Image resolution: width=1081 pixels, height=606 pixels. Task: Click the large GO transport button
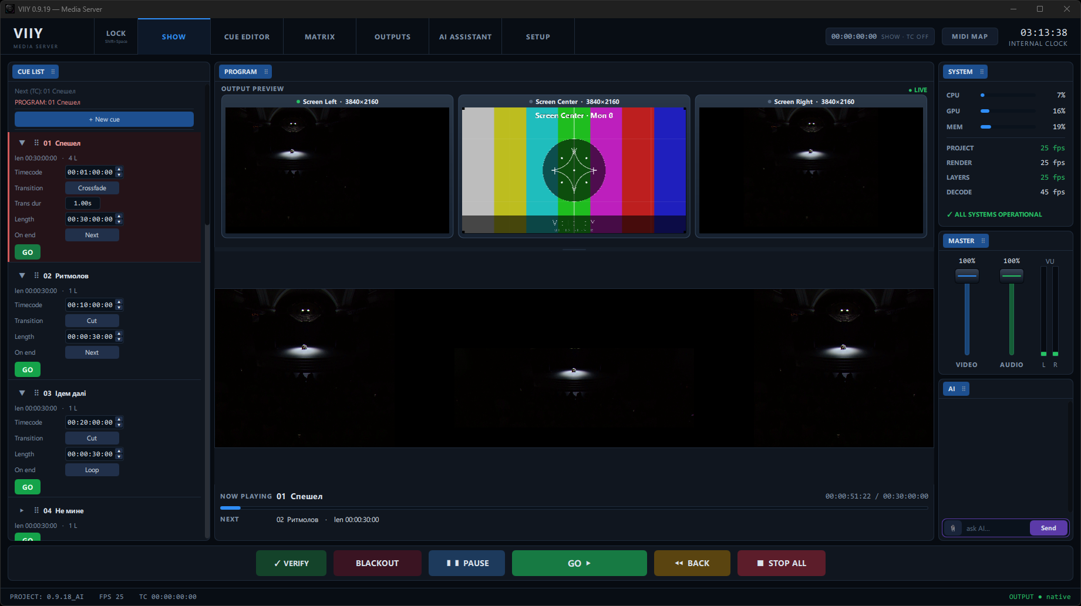[x=580, y=563]
